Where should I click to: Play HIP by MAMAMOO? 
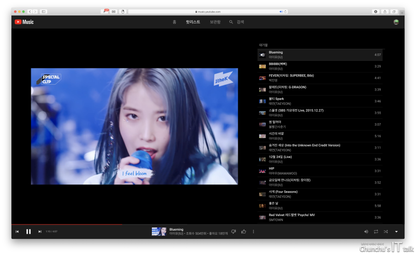[320, 171]
